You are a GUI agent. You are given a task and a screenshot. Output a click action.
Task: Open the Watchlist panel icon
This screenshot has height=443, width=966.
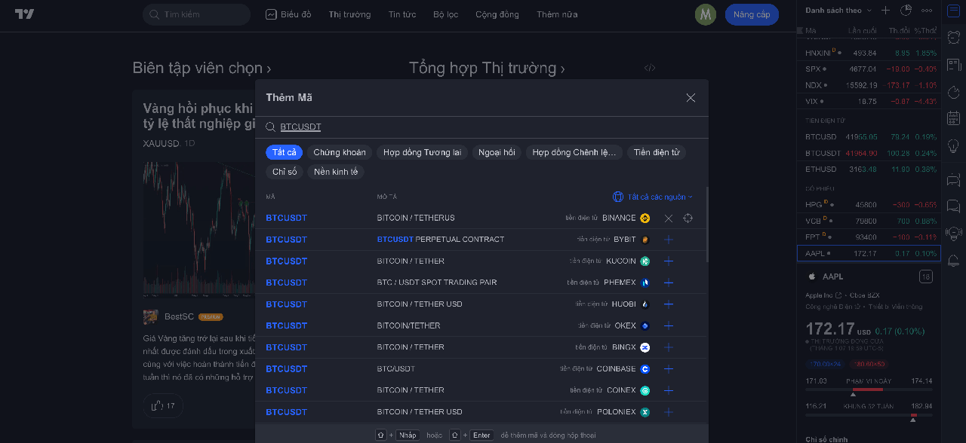tap(953, 11)
